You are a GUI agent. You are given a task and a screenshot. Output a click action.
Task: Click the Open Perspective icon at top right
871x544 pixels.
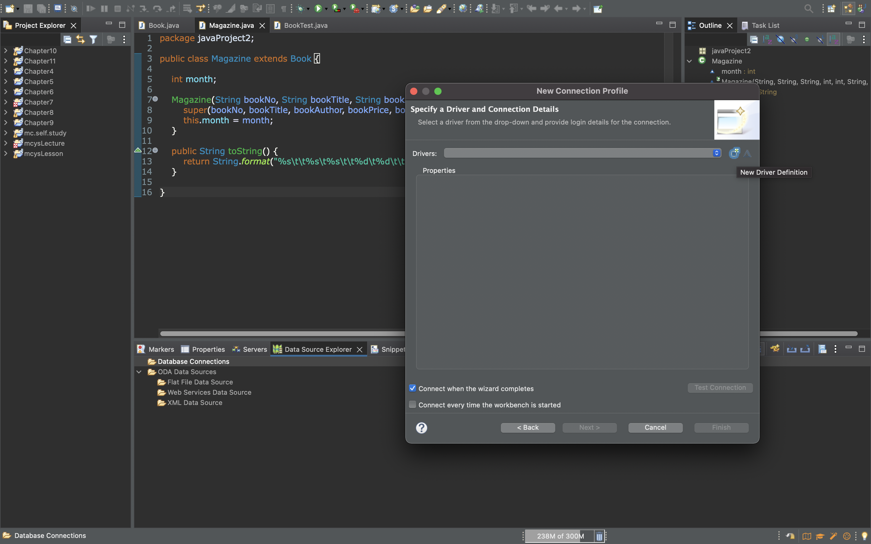(x=831, y=9)
